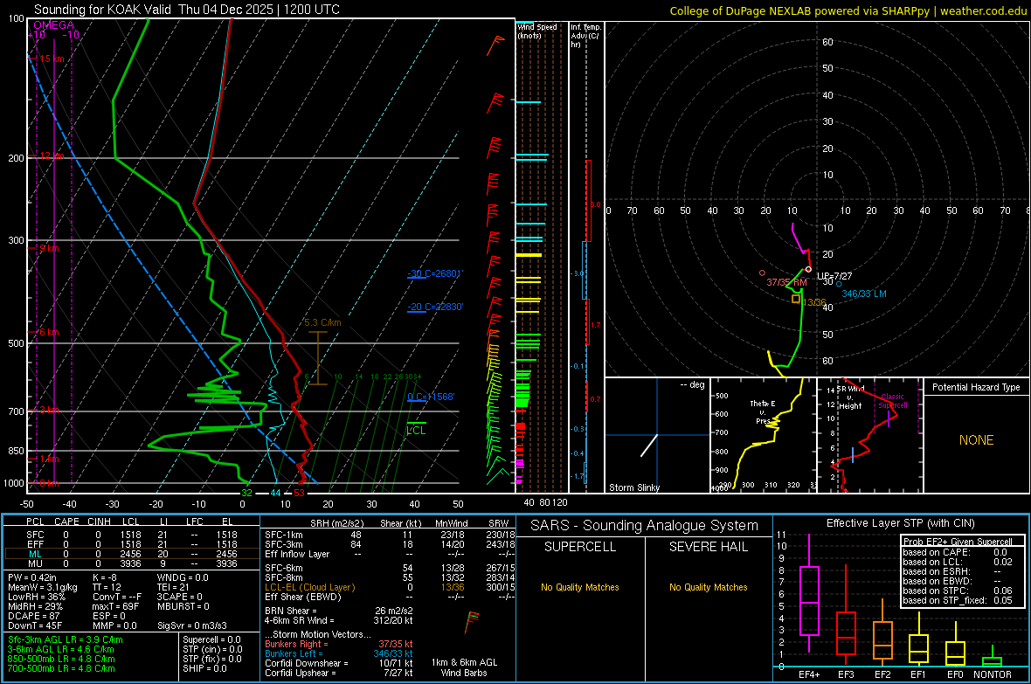
Task: Select the EFF parcel row
Action: pyautogui.click(x=132, y=544)
